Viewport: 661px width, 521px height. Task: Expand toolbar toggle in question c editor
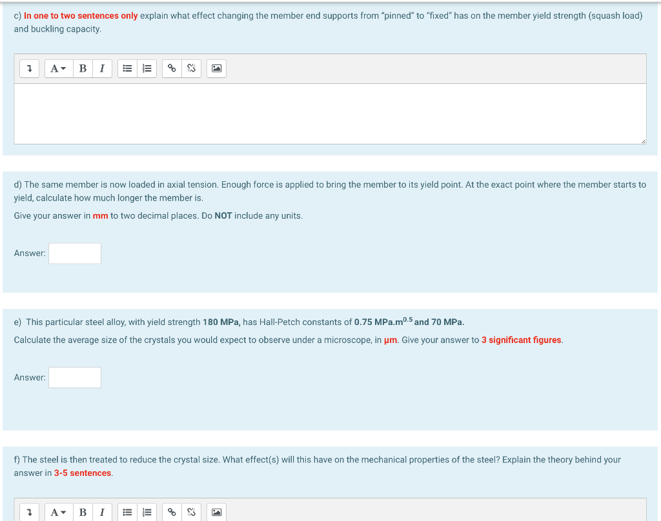coord(30,68)
